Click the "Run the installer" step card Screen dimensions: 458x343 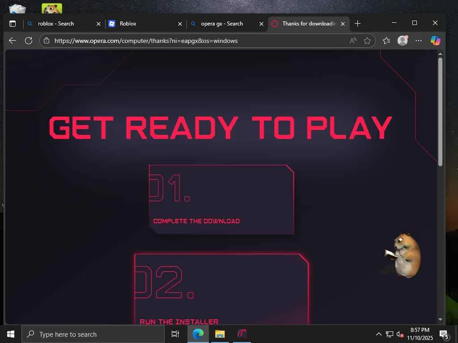(x=221, y=289)
